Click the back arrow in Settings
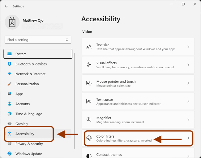 click(6, 6)
